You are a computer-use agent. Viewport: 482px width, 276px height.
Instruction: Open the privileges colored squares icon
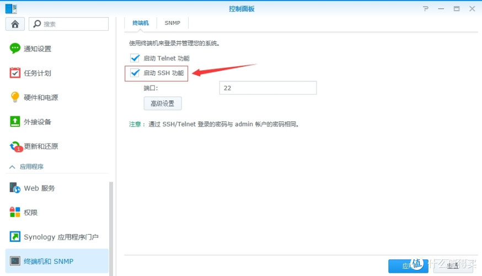pos(15,212)
